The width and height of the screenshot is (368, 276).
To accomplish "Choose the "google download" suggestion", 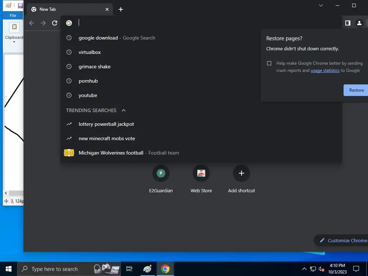I will tap(201, 38).
